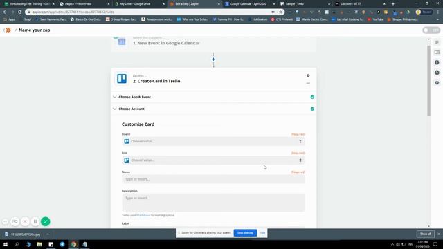This screenshot has height=249, width=443.
Task: Open the Apps bookmark shortcut
Action: pos(9,19)
